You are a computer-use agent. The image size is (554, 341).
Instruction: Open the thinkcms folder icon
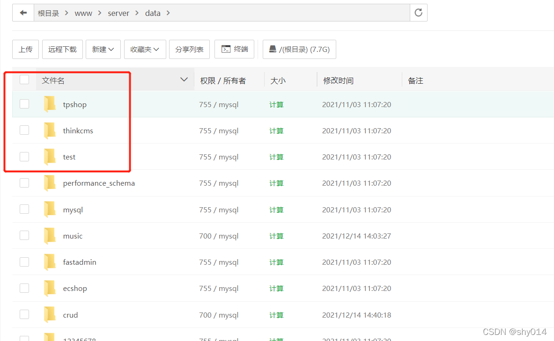pos(50,130)
